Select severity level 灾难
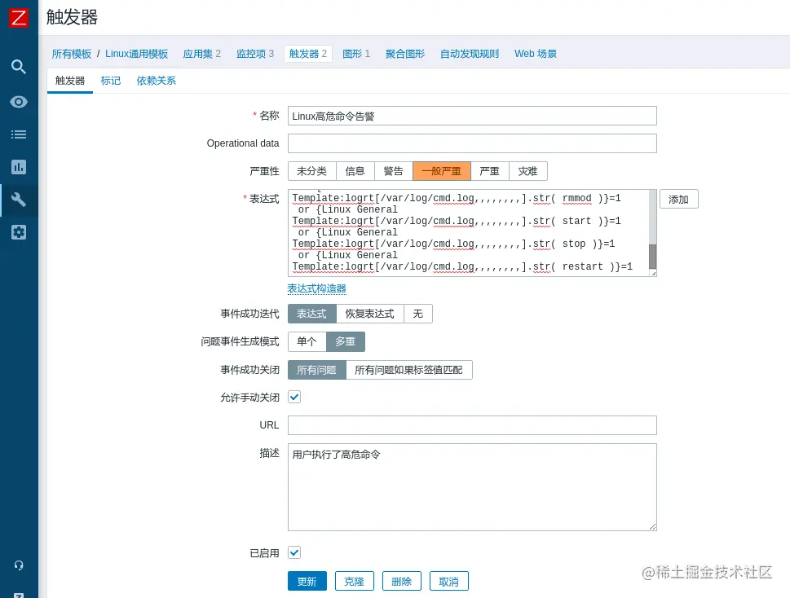Screen dimensions: 790x598 (528, 171)
